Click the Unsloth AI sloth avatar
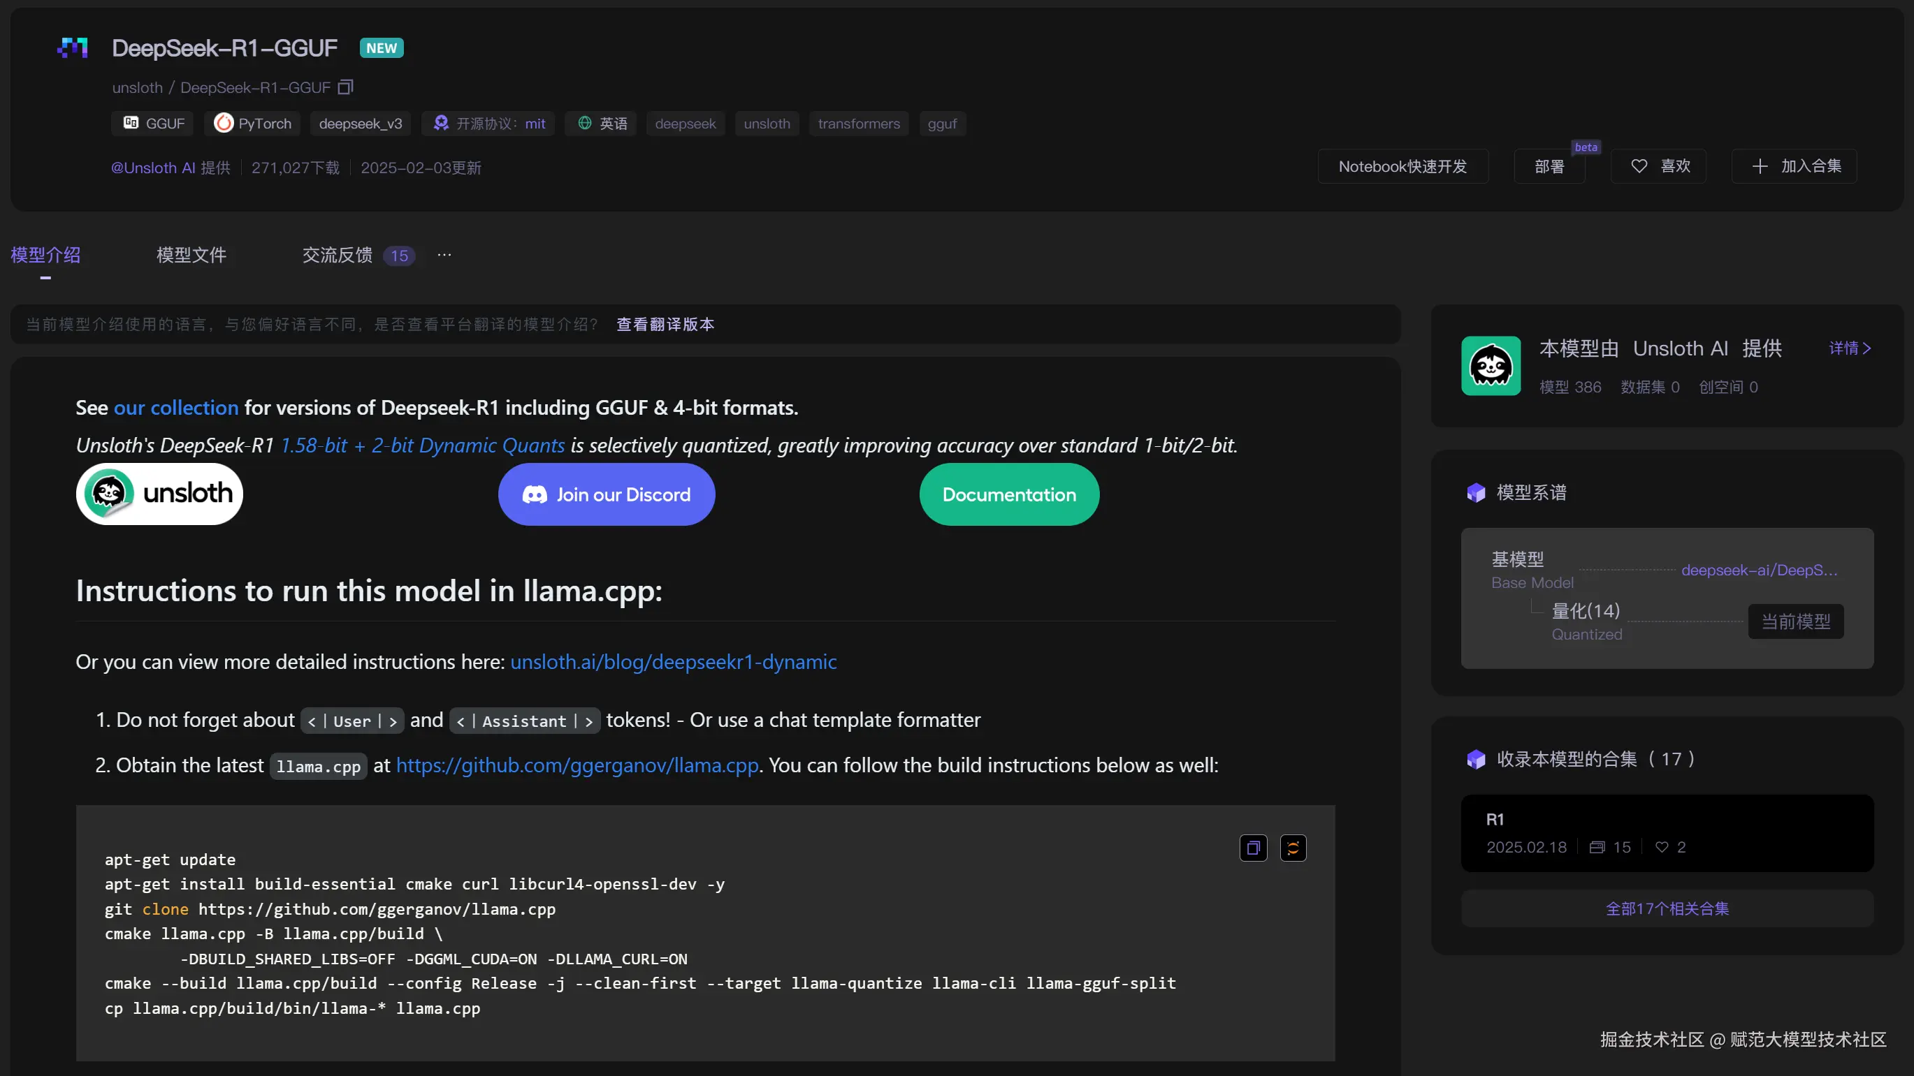The image size is (1914, 1076). pyautogui.click(x=1491, y=366)
